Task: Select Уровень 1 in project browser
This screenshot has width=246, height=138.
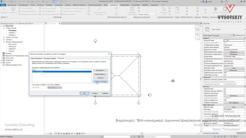Action: [12, 33]
